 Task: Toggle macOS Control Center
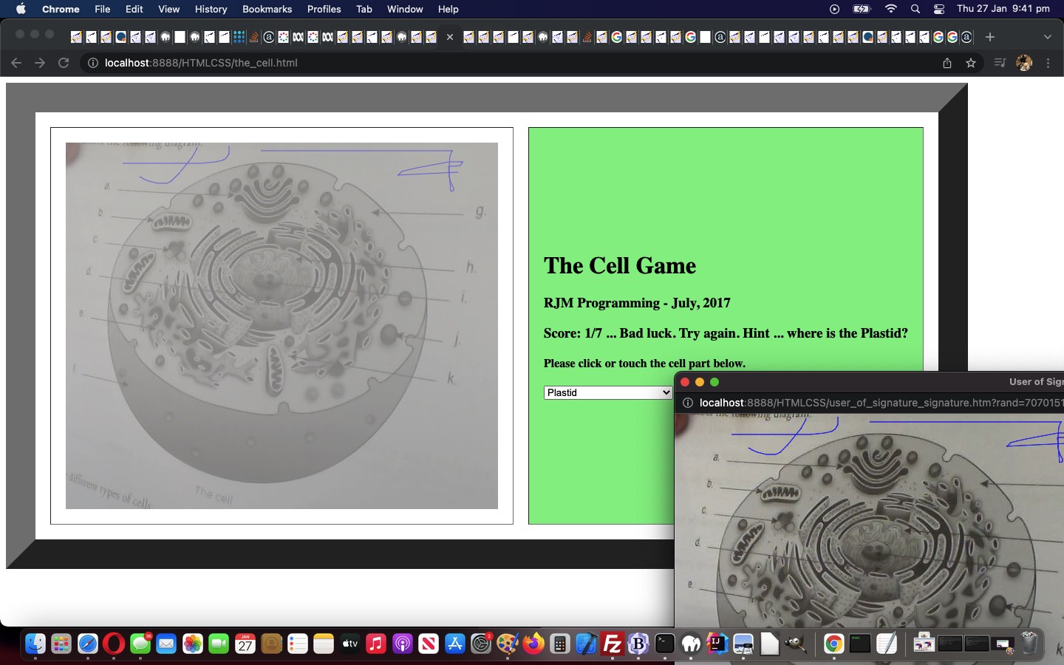point(938,9)
